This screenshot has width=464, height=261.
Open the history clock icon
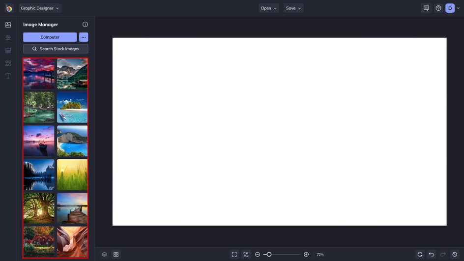click(x=455, y=254)
